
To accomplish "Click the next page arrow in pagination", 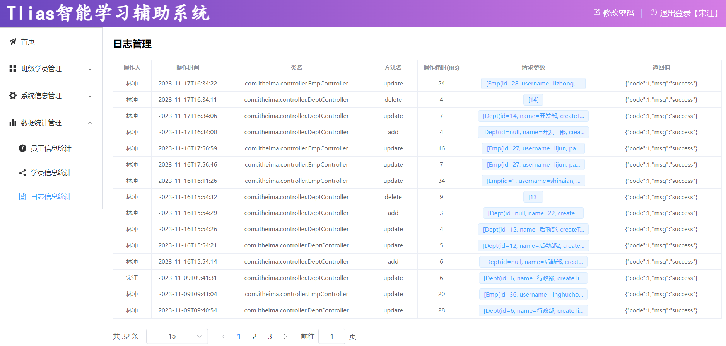I will tap(285, 336).
